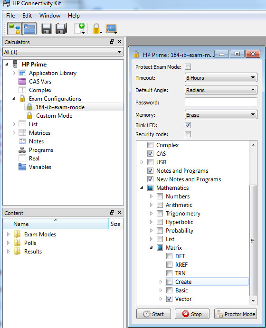The width and height of the screenshot is (266, 328).
Task: Undock the Calculators panel float icon
Action: pyautogui.click(x=112, y=42)
